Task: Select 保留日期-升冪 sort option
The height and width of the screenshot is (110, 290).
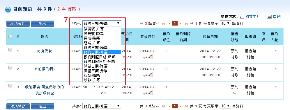Action: pos(102,71)
